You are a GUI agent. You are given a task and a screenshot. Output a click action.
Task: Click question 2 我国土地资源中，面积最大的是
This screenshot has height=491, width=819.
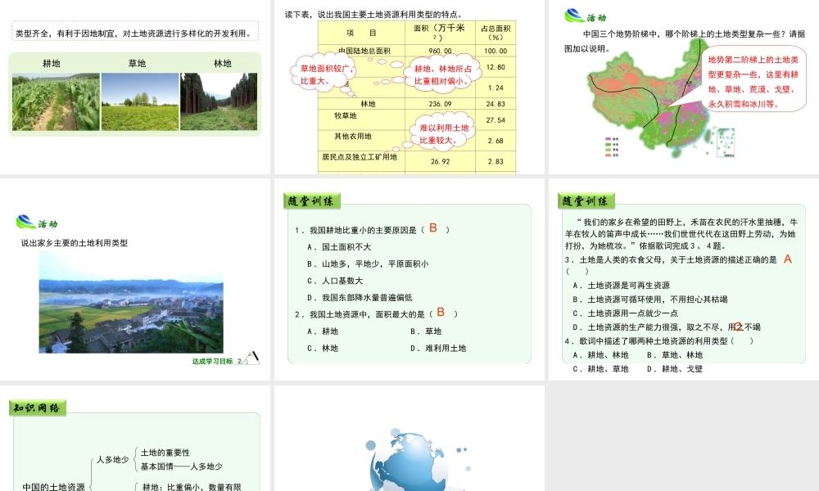click(376, 314)
